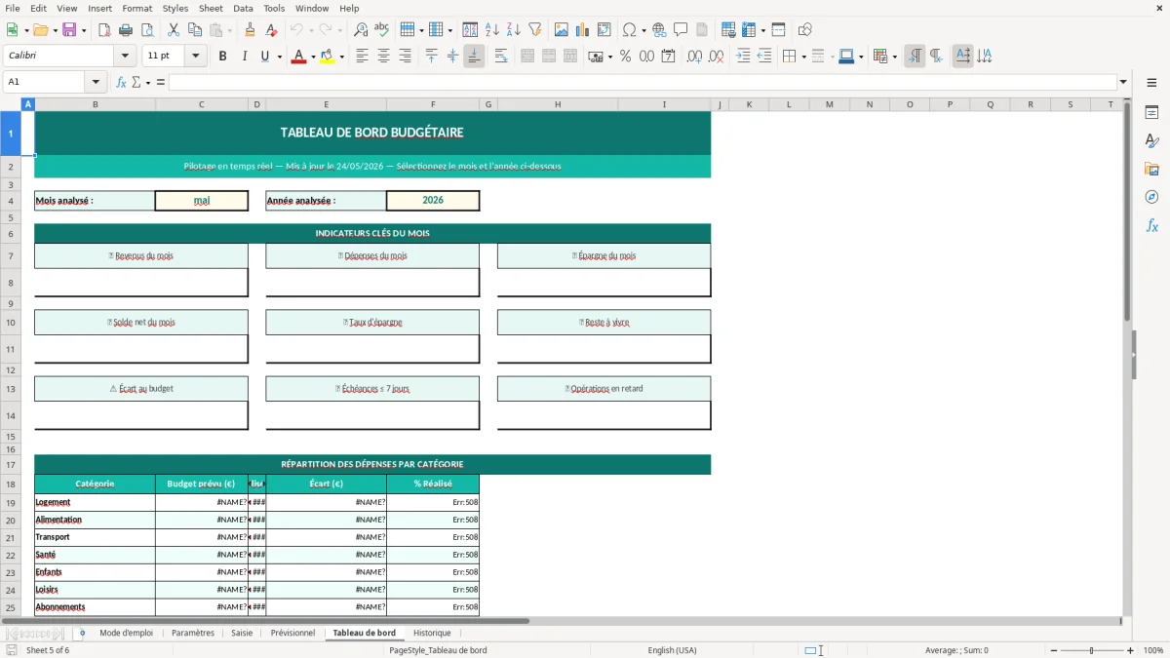The width and height of the screenshot is (1170, 658).
Task: Format as percent
Action: 625,57
